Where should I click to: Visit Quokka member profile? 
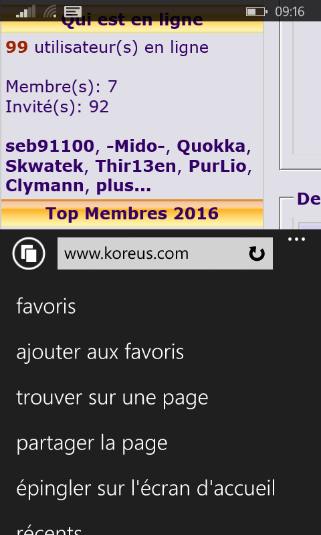211,146
